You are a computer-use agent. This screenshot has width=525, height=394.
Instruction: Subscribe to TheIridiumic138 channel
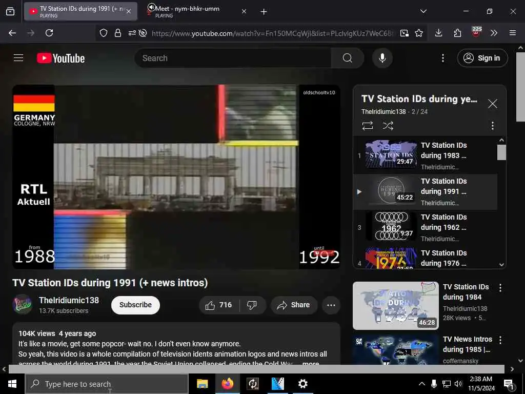135,305
